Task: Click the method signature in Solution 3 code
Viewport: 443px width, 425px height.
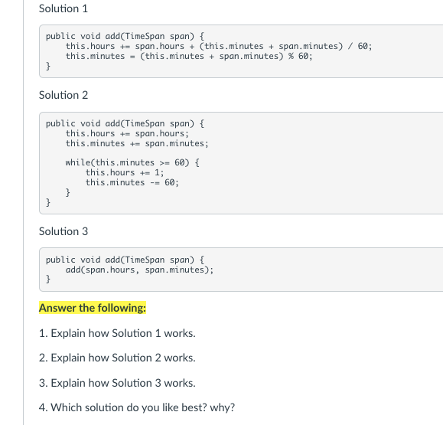Action: click(x=125, y=260)
